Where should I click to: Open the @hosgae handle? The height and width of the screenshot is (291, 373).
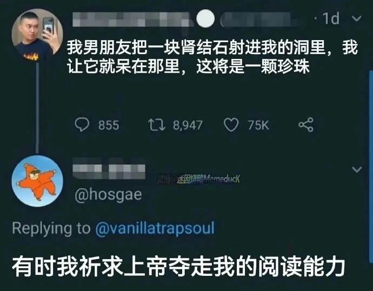pos(108,195)
